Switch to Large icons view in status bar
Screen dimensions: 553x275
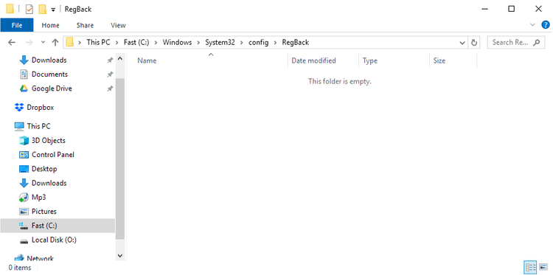[x=543, y=267]
